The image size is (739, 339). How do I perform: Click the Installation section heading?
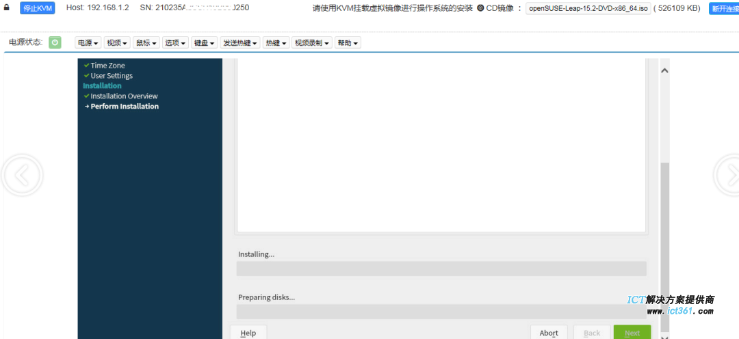pos(102,85)
